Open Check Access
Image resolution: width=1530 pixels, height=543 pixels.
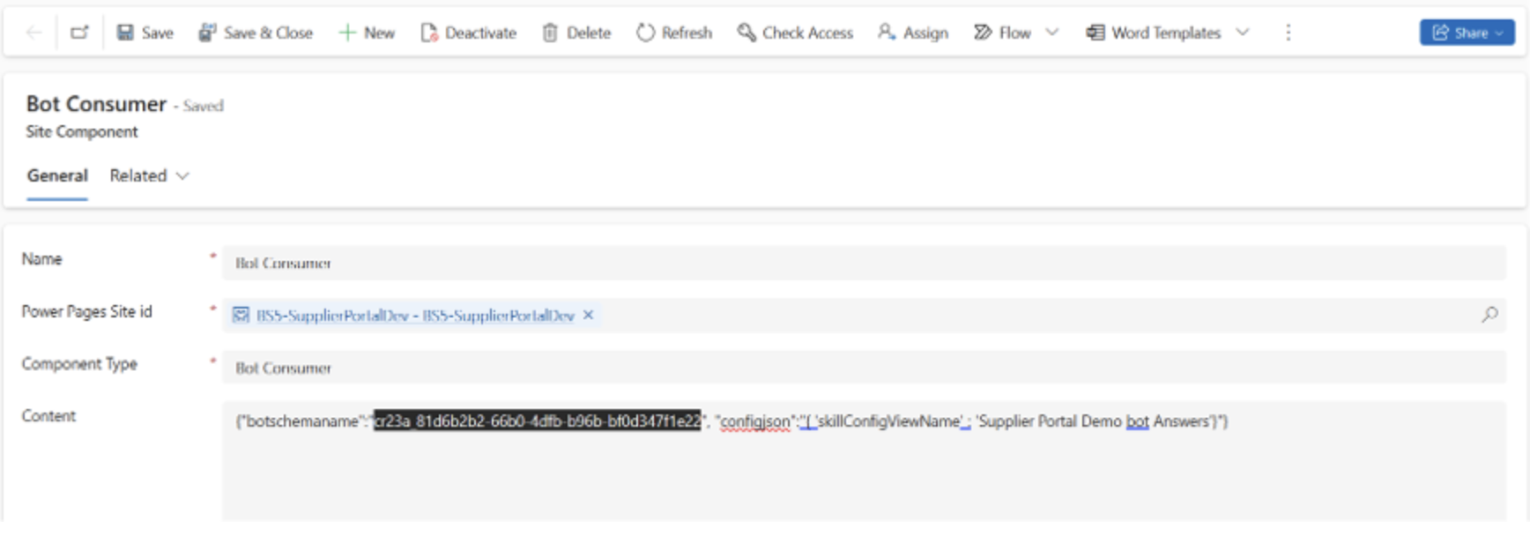pos(795,33)
